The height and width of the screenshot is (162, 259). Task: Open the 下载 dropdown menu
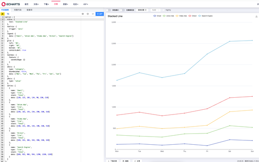tap(46, 4)
